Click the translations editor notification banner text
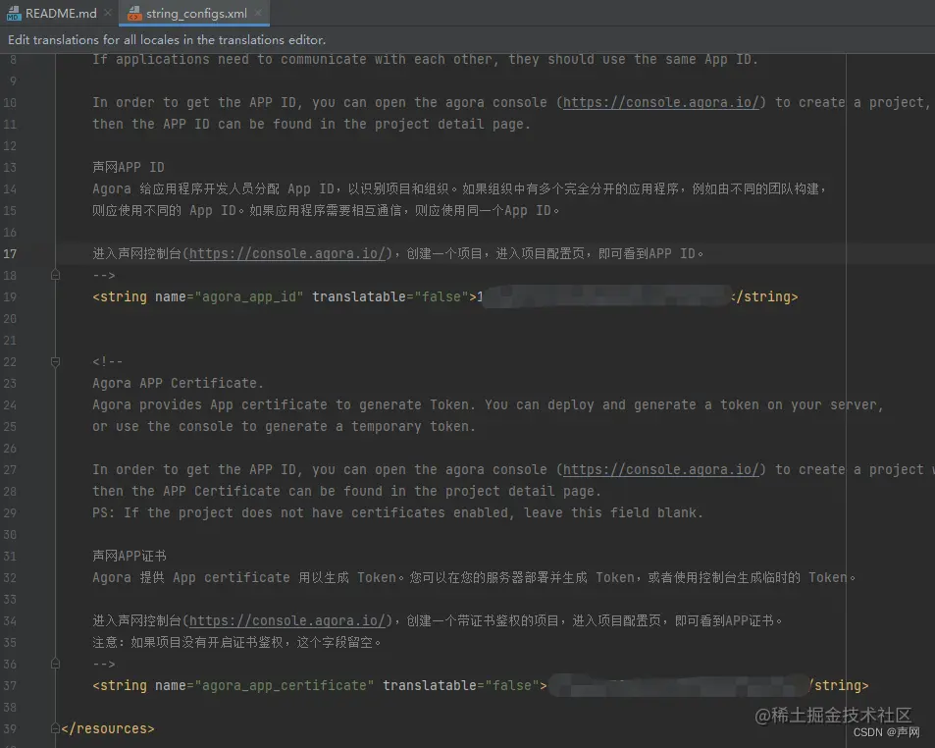Image resolution: width=935 pixels, height=748 pixels. click(167, 40)
